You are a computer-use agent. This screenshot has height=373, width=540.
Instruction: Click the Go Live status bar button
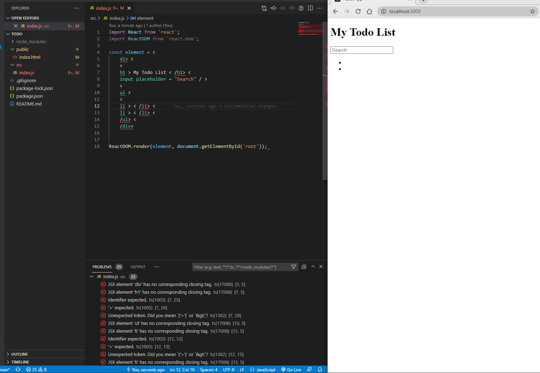291,369
